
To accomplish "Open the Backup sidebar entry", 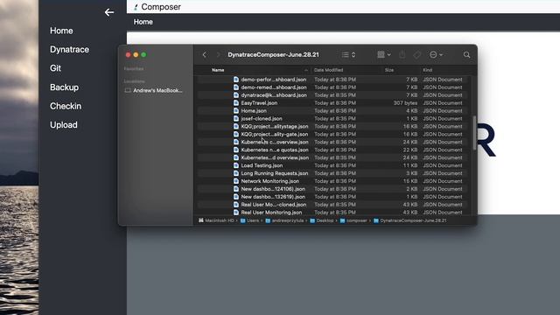I will 64,87.
